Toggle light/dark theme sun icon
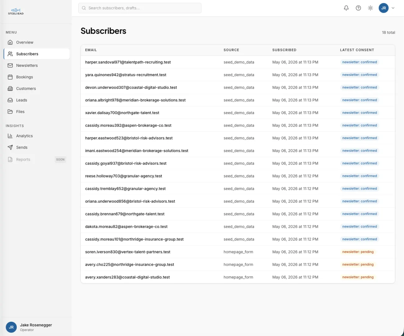Viewport: 404px width, 336px height. coord(370,8)
